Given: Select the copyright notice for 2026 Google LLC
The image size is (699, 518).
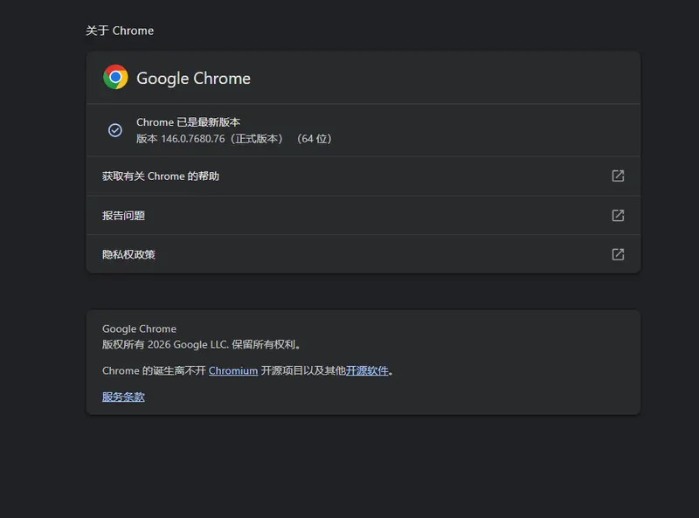Looking at the screenshot, I should [199, 344].
